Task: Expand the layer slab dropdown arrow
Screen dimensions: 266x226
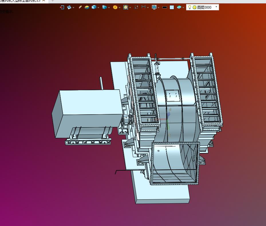Action: [x=183, y=7]
